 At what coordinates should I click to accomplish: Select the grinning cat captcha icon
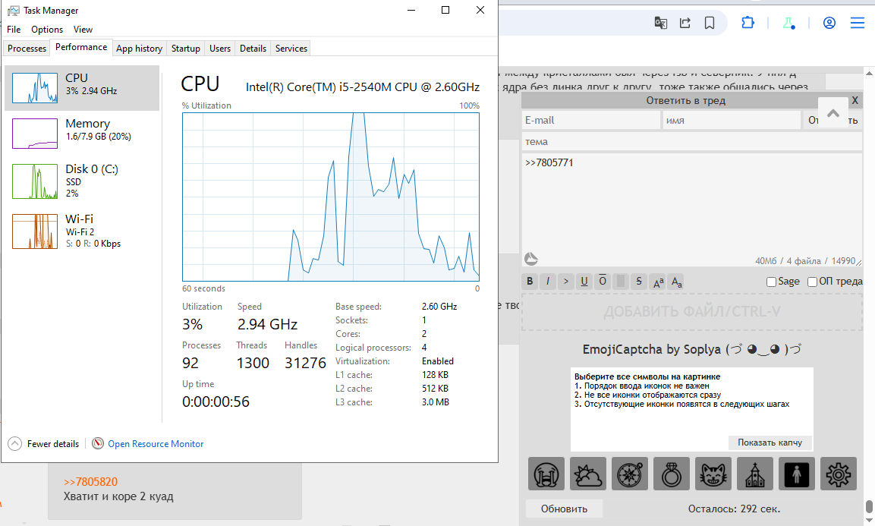[713, 474]
